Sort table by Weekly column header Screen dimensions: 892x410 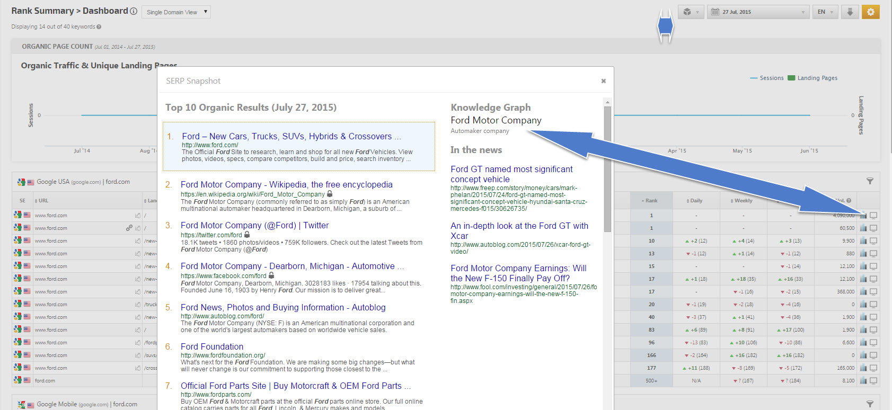tap(742, 201)
